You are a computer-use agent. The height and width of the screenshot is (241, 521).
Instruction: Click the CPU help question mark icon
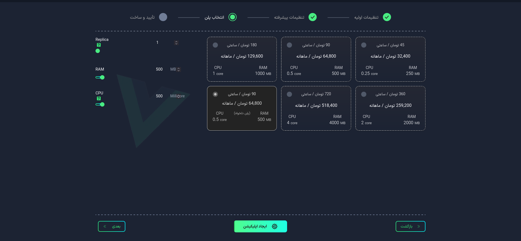pos(99,99)
